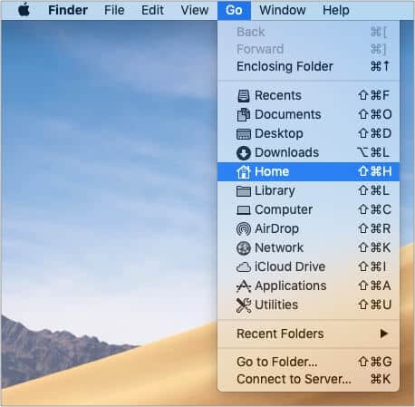Open the Finder menu
415x407 pixels.
[68, 10]
